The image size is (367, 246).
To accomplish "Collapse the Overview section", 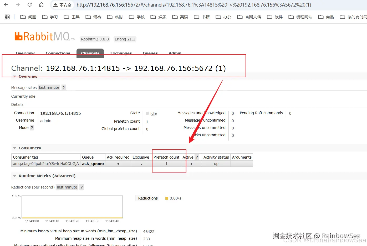I will [x=28, y=76].
